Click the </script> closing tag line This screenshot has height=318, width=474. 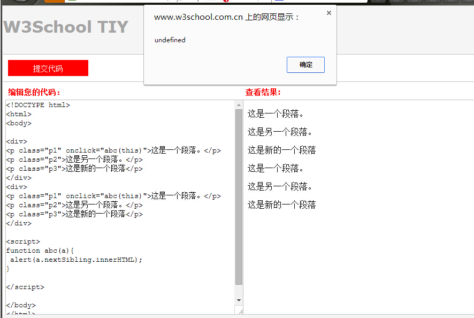25,287
